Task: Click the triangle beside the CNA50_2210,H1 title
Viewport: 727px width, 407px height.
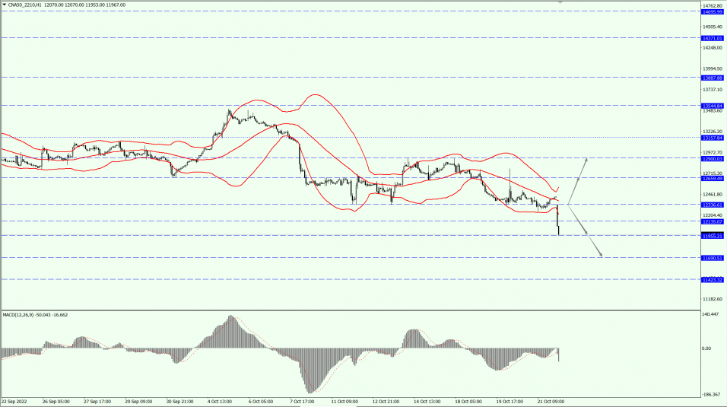Action: pos(4,5)
